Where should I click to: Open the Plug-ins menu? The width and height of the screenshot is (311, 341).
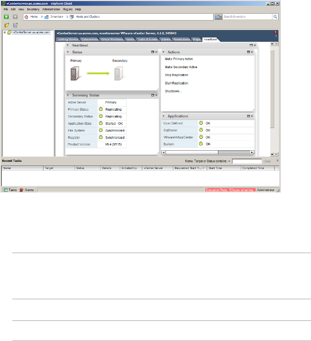[68, 9]
